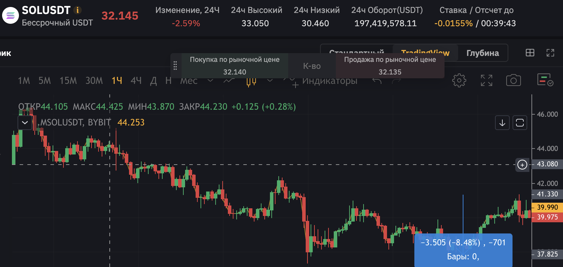Select the Н weekly timeframe
This screenshot has width=563, height=267.
(168, 81)
